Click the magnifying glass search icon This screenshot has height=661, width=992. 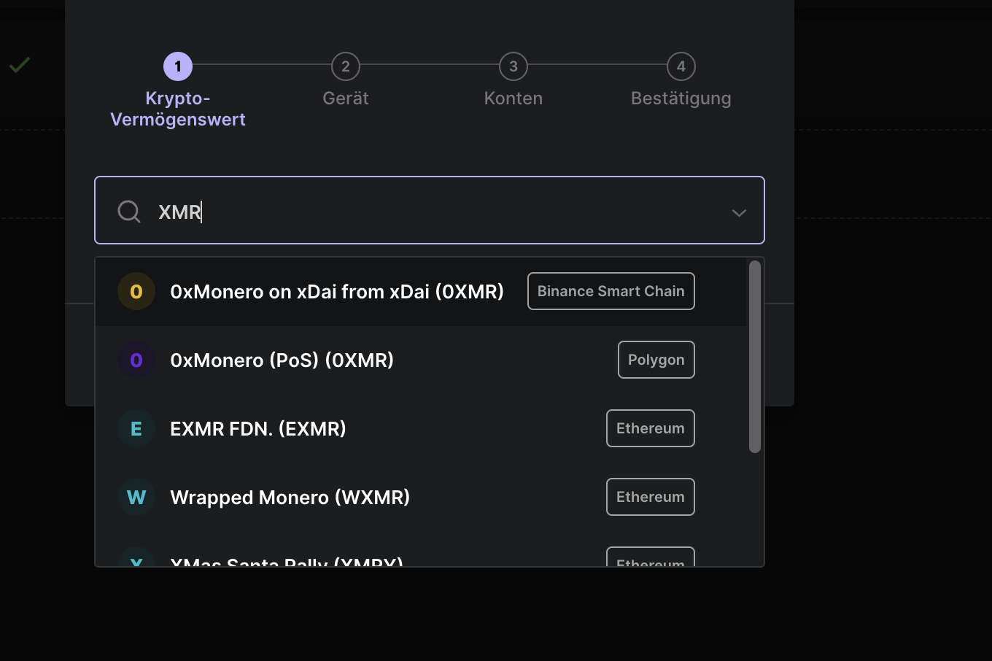coord(128,212)
